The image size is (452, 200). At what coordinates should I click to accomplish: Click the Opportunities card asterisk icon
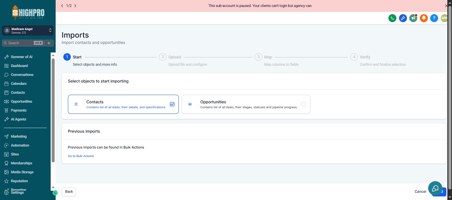190,104
